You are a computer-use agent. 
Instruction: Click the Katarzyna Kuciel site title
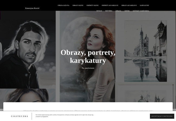(32, 8)
